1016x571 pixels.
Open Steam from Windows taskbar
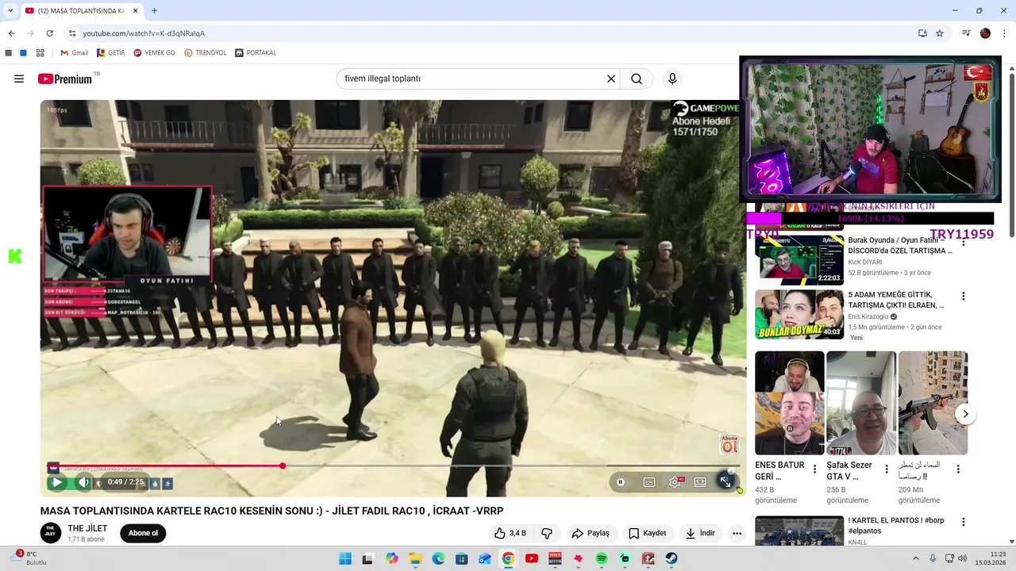coord(672,558)
